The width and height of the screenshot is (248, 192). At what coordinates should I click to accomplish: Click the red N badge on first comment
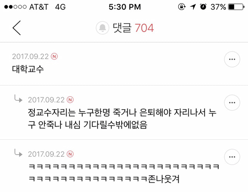coord(54,57)
